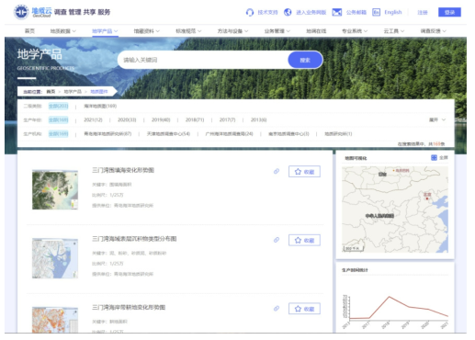Click link icon for 三门湾海岸带耕地变化形势图

pyautogui.click(x=277, y=309)
